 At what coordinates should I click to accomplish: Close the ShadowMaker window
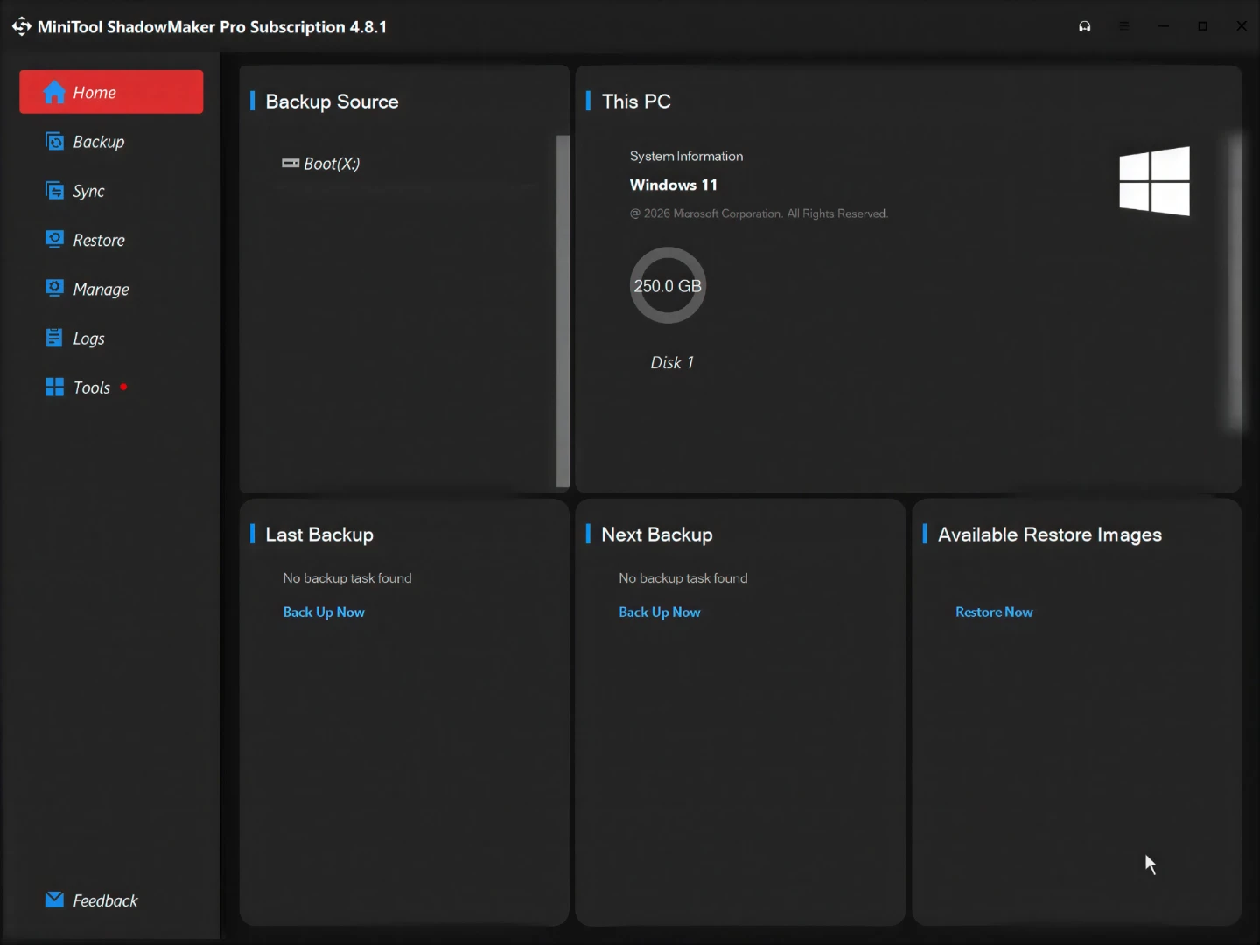coord(1242,26)
